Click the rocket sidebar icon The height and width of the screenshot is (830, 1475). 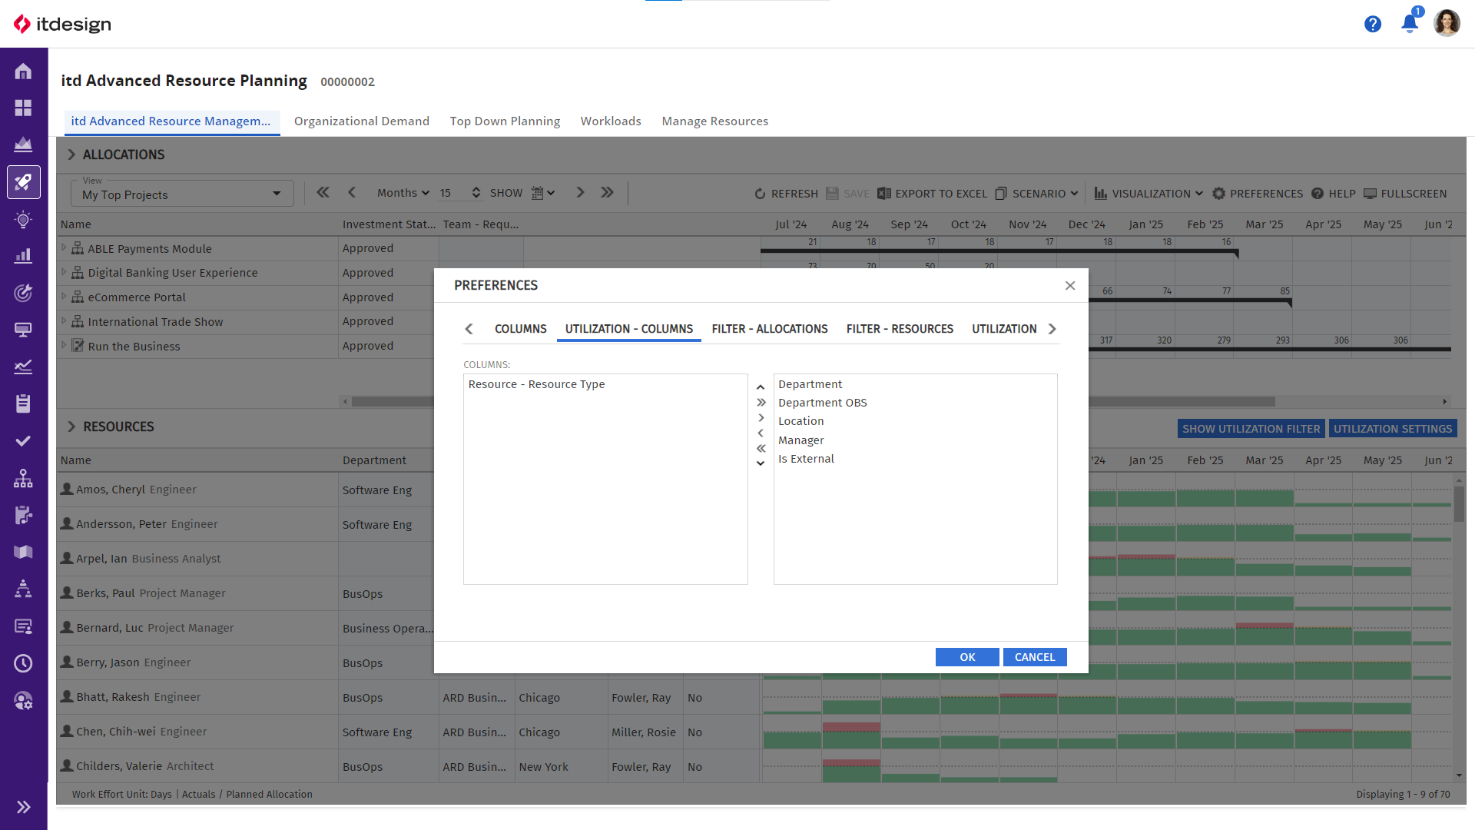pos(23,182)
